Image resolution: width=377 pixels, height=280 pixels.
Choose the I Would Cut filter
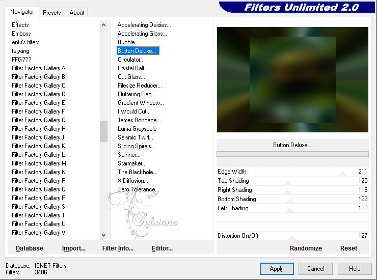coord(134,111)
